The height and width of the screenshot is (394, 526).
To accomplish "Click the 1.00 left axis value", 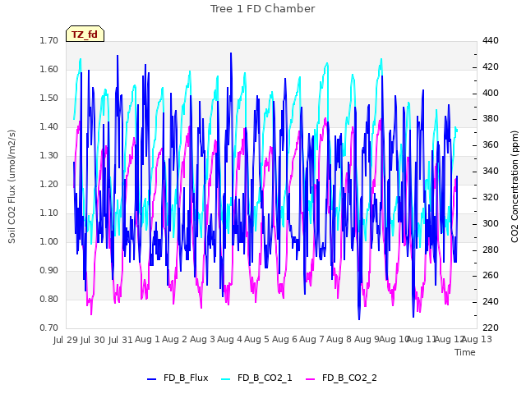I will point(49,241).
